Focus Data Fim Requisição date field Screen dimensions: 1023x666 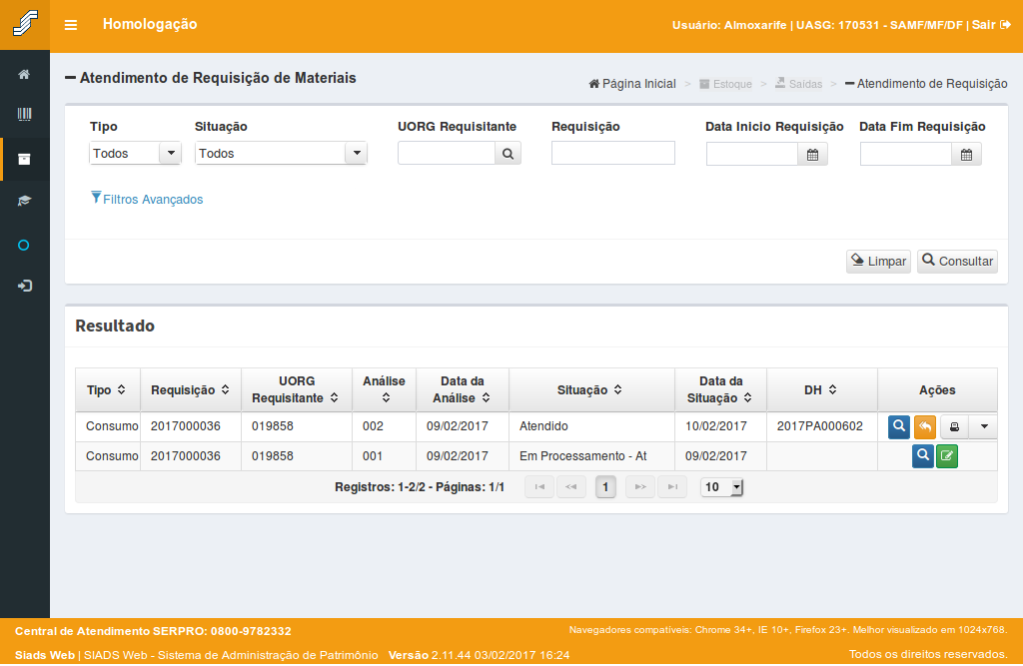pos(906,155)
